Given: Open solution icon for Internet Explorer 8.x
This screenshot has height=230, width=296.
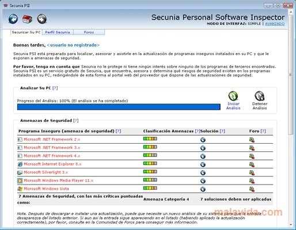Looking at the screenshot, I should 203,164.
